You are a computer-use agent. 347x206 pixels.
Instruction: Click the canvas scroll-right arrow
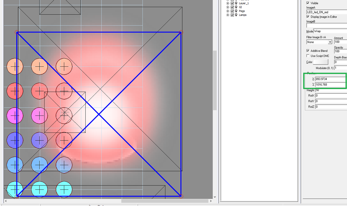211,201
